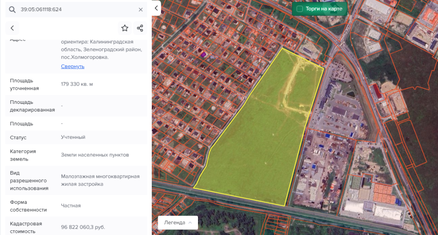Add parcel to favorites with star icon
The width and height of the screenshot is (438, 235).
(124, 28)
